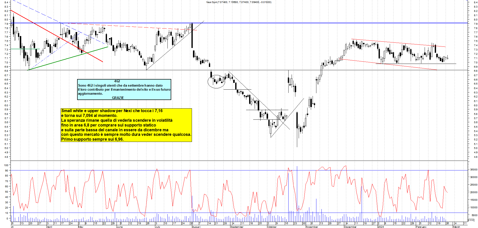Click "Primo supporto sempre sui 6,96." line
Viewport: 478px width, 228px height.
93,139
